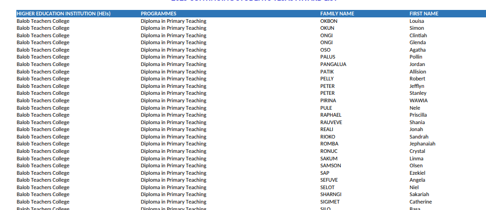The width and height of the screenshot is (486, 210).
Task: Click the FAMILY NAME column header
Action: 337,13
